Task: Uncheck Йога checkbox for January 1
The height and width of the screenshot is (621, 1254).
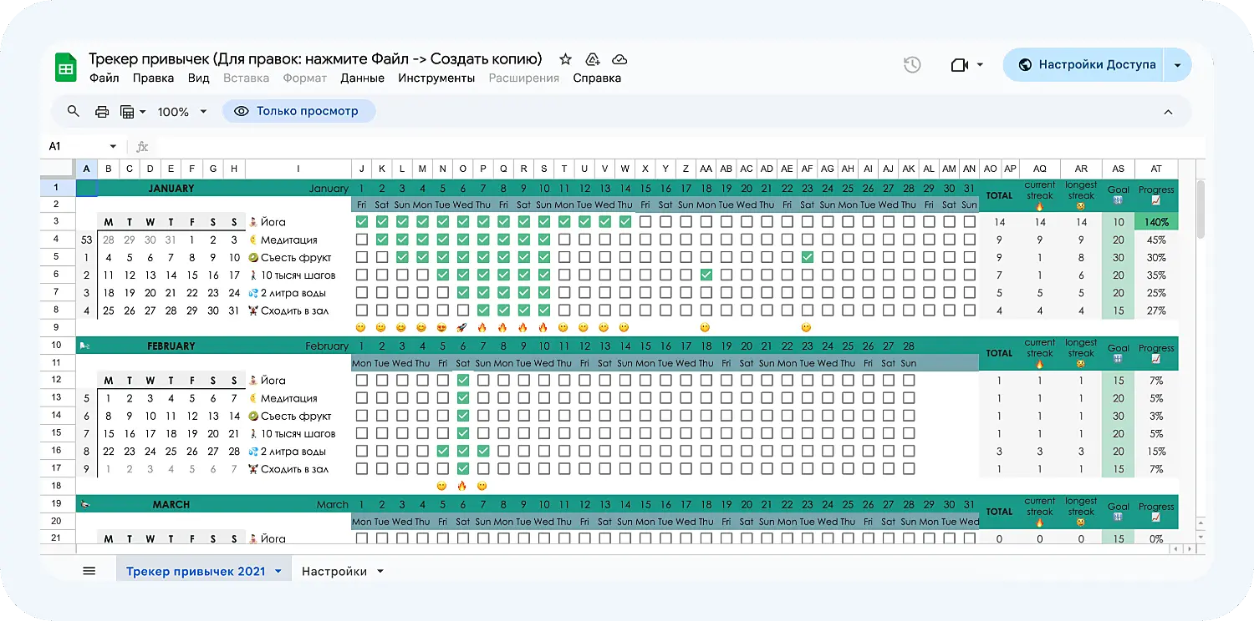Action: pyautogui.click(x=362, y=222)
